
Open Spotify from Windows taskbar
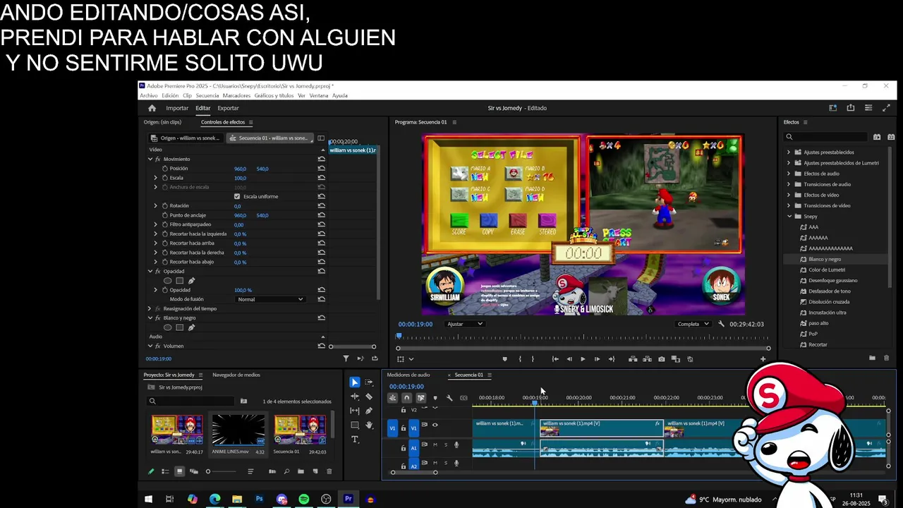pos(304,499)
